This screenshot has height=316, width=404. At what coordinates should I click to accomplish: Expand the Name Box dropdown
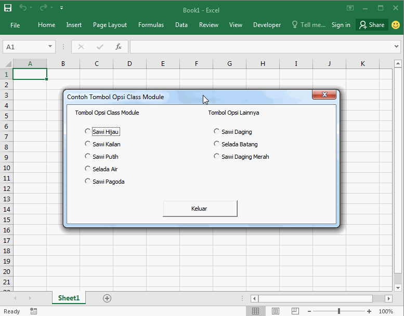tap(50, 47)
